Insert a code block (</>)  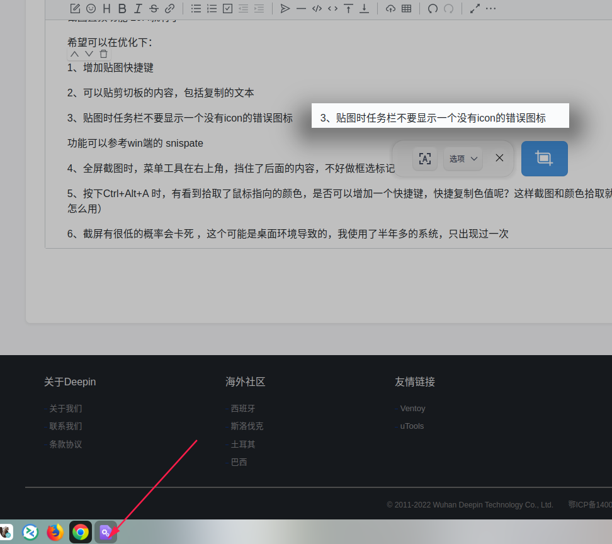tap(317, 8)
